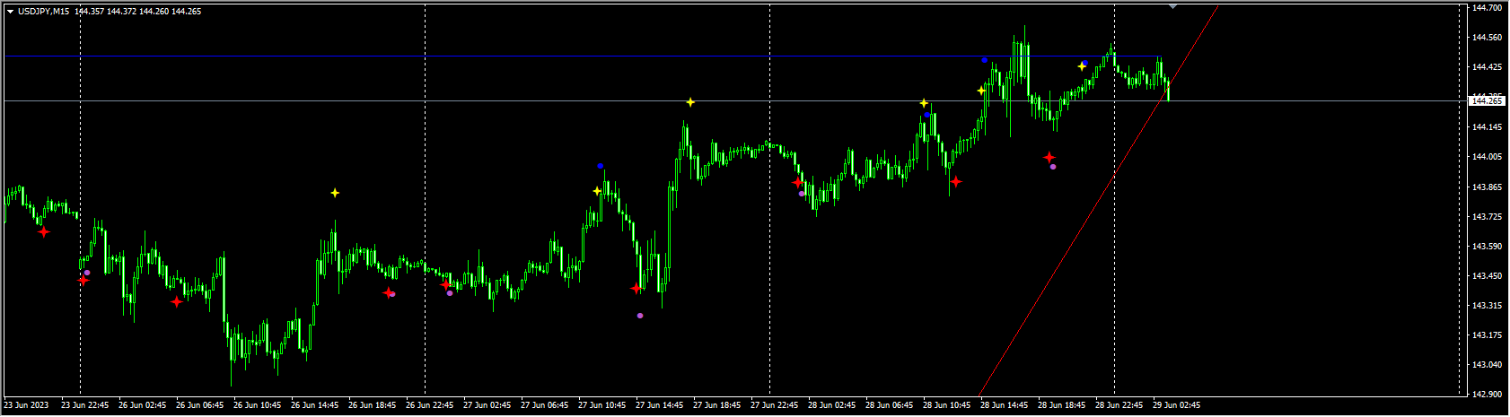This screenshot has width=1510, height=417.
Task: Click the 28 Jun 10:45 time label
Action: tap(947, 405)
